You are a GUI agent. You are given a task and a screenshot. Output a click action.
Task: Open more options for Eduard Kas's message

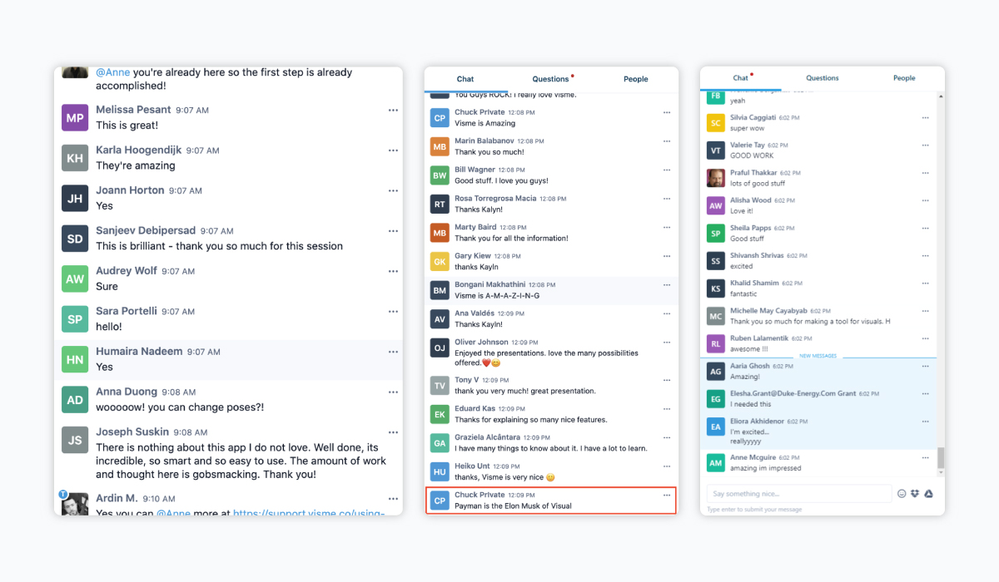tap(666, 409)
